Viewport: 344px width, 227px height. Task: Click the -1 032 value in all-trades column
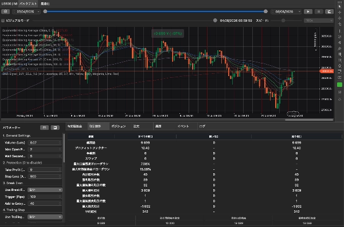(x=145, y=206)
